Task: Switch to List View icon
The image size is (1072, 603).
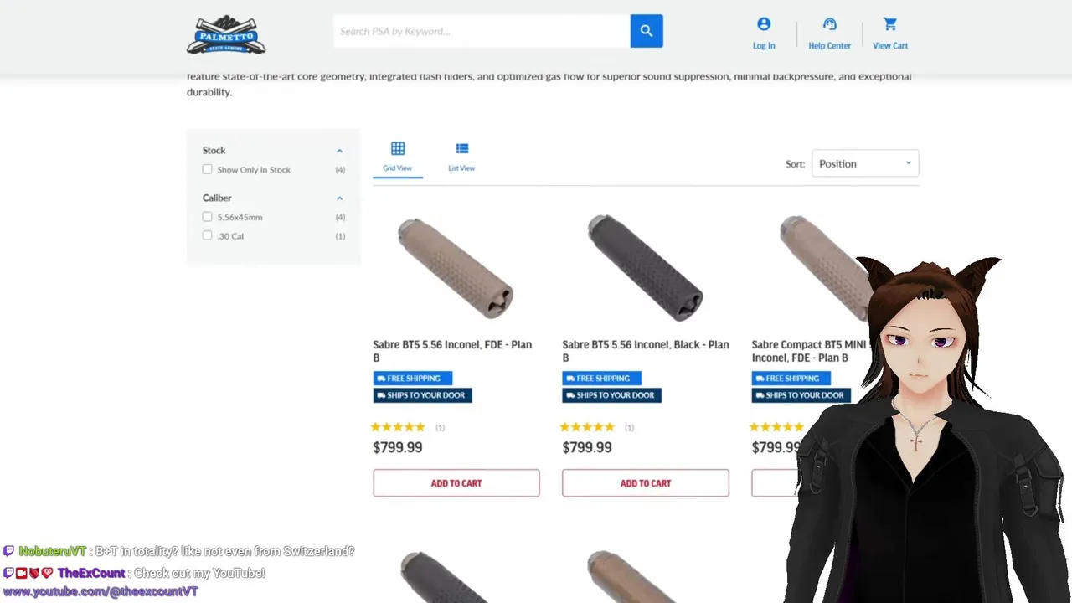Action: point(461,149)
